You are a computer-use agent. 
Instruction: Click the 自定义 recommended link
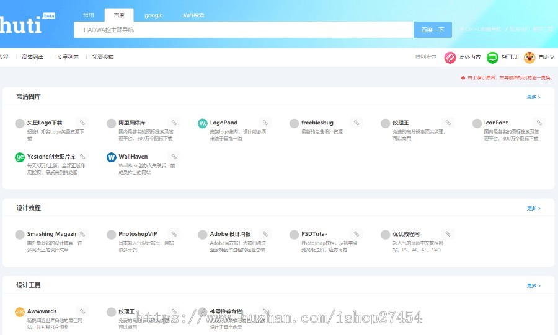(547, 57)
